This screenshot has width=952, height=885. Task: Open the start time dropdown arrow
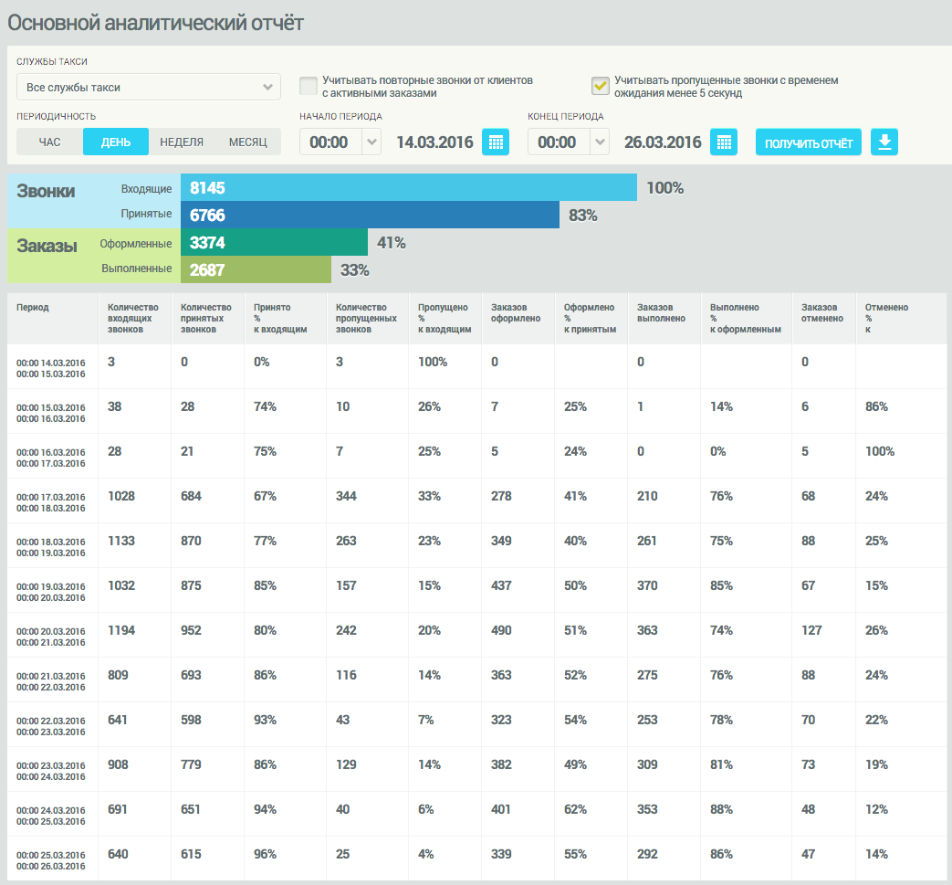point(371,142)
